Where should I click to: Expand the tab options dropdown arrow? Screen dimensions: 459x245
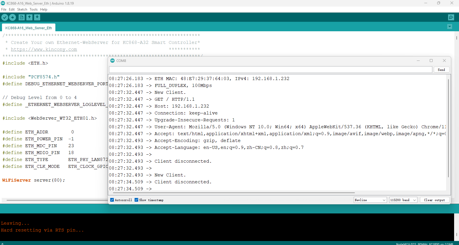point(450,27)
